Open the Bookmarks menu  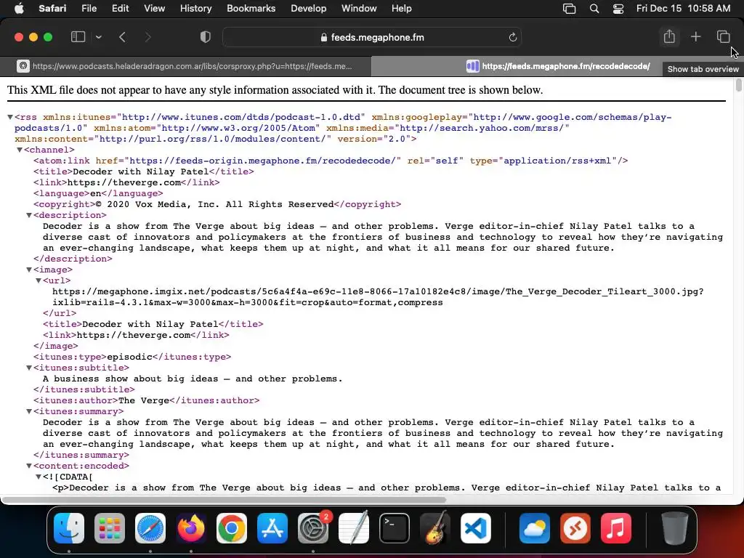[x=251, y=8]
